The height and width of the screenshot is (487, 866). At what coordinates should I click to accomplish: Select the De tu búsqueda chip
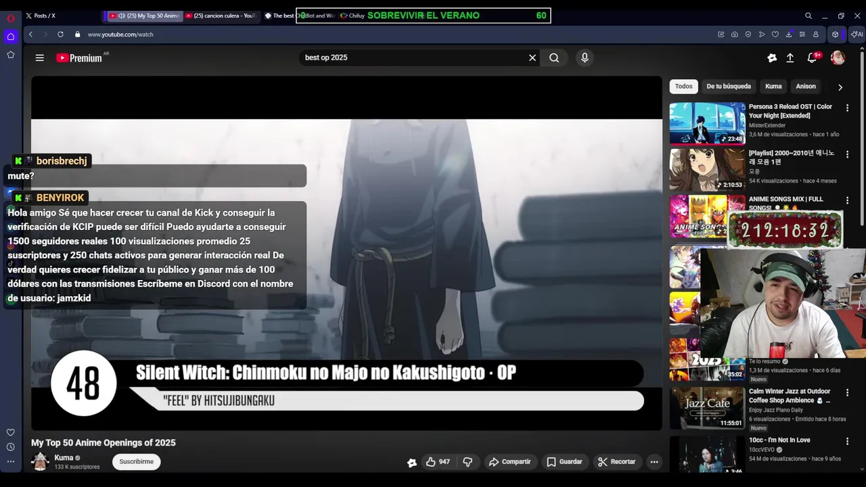(x=729, y=87)
